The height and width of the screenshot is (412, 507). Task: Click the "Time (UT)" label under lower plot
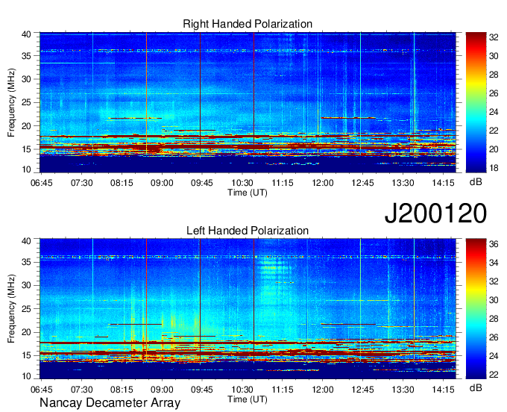click(x=248, y=399)
